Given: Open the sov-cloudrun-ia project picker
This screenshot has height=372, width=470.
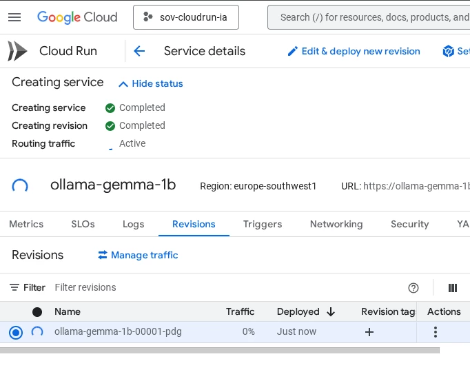Looking at the screenshot, I should click(186, 17).
